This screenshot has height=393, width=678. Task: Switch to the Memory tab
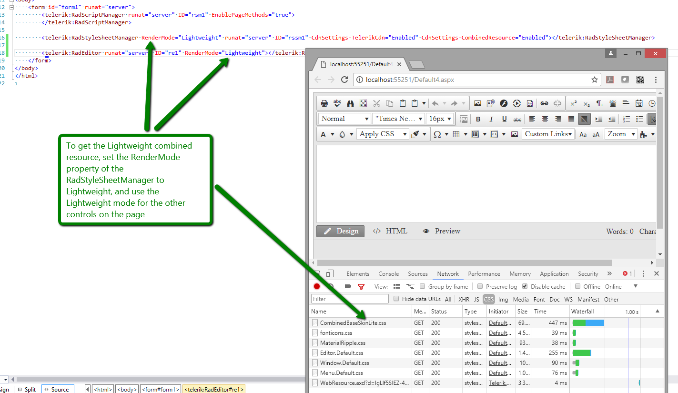coord(520,274)
